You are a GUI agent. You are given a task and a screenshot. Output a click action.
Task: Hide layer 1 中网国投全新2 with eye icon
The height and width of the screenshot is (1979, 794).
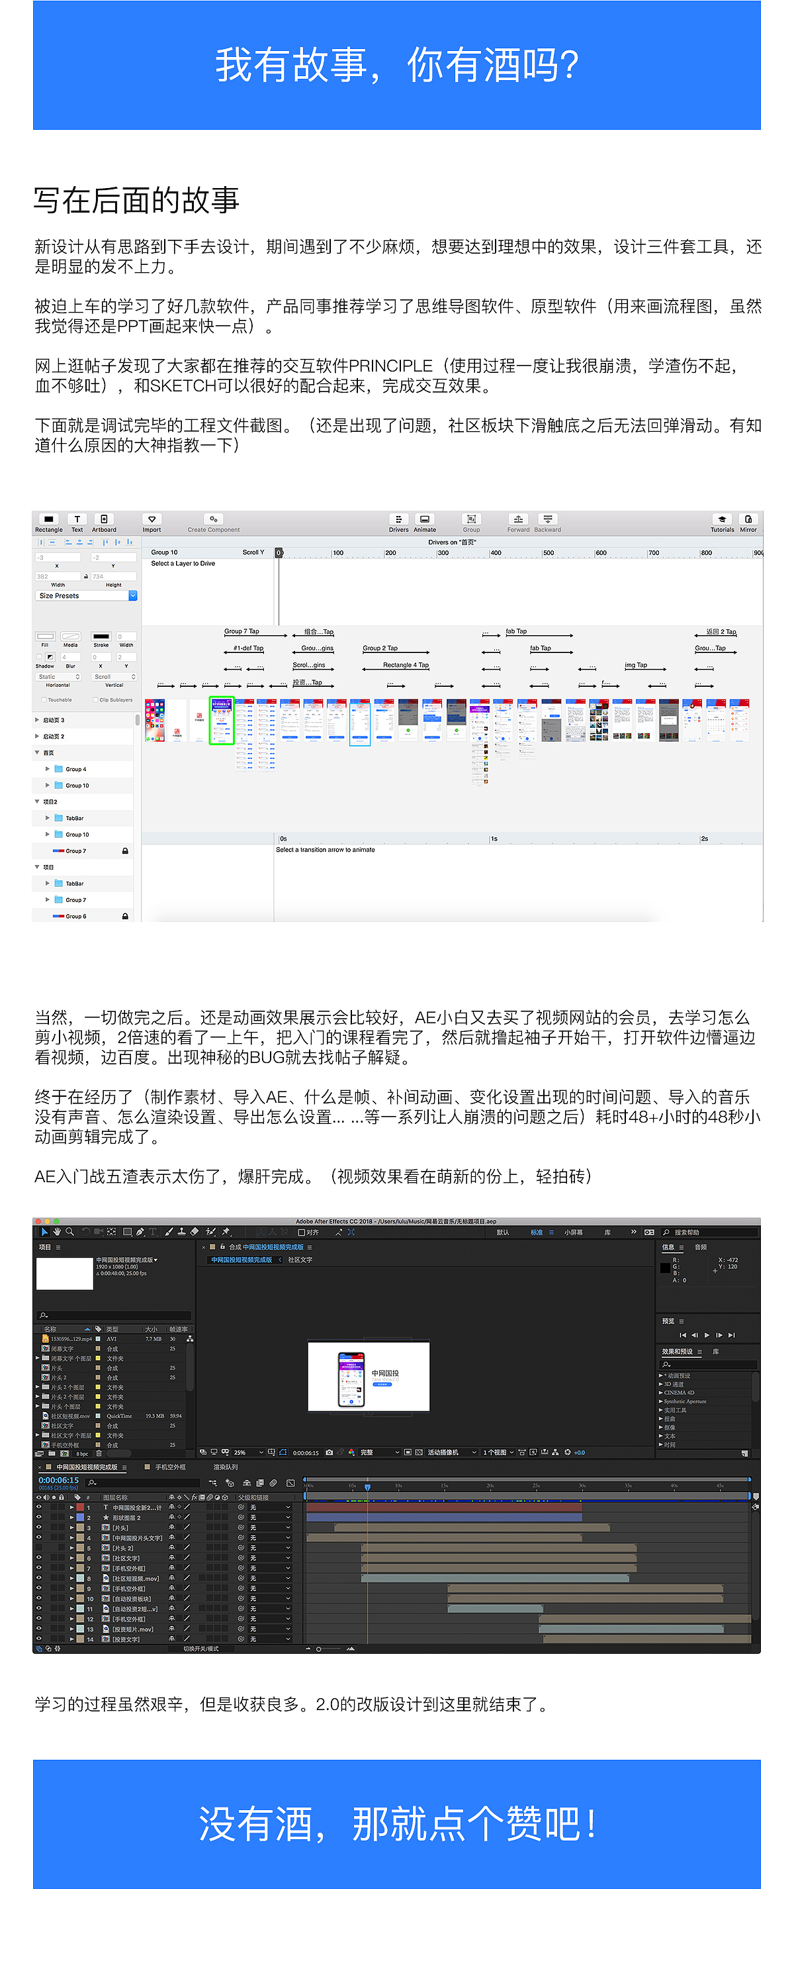(39, 1507)
